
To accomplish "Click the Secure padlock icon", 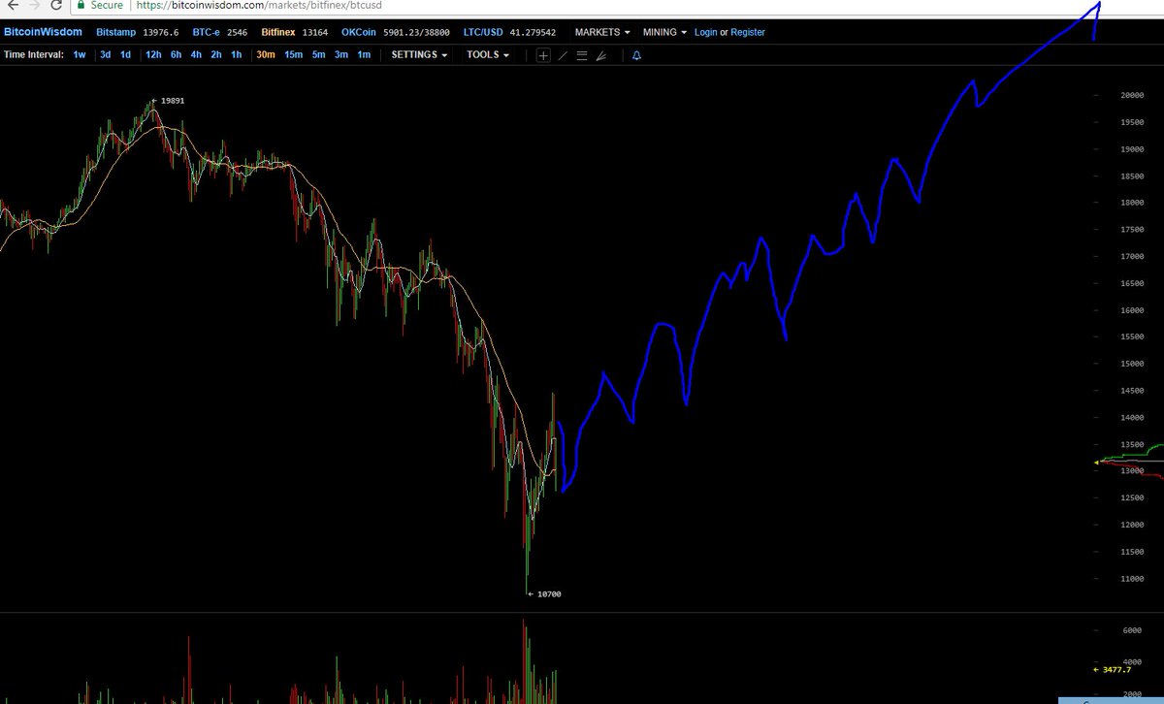I will 80,6.
